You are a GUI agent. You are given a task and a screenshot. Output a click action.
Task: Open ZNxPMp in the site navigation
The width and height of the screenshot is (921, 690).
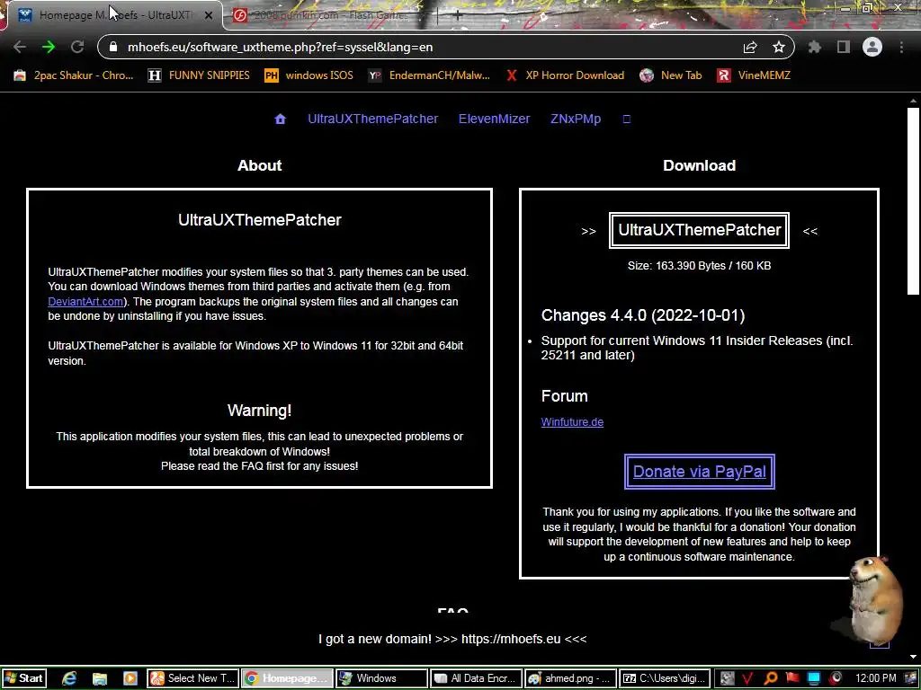[x=576, y=119]
